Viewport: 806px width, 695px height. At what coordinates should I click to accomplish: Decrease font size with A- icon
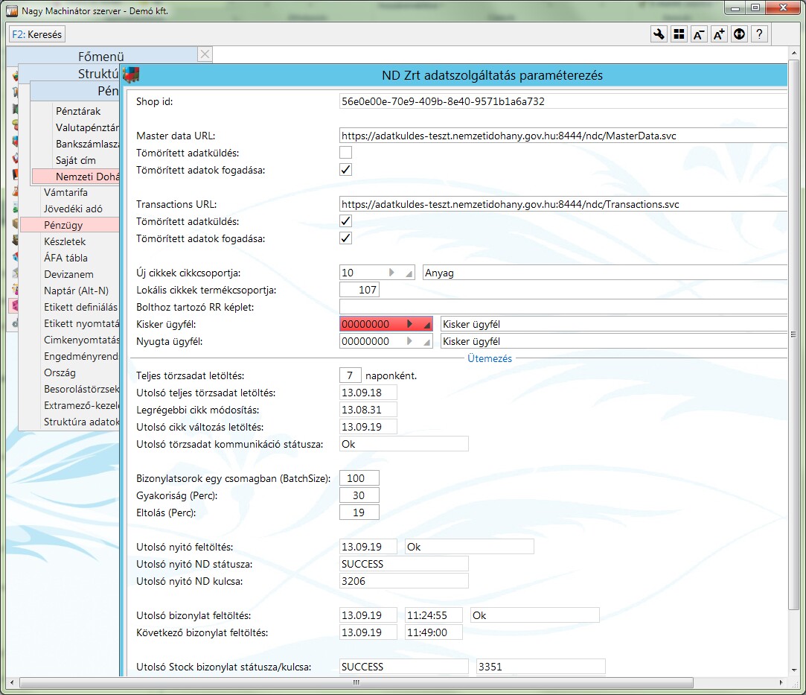click(699, 34)
